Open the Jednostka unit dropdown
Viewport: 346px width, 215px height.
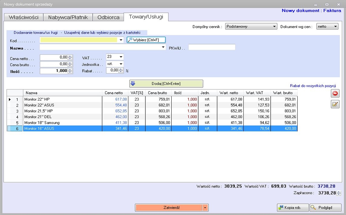pyautogui.click(x=121, y=64)
